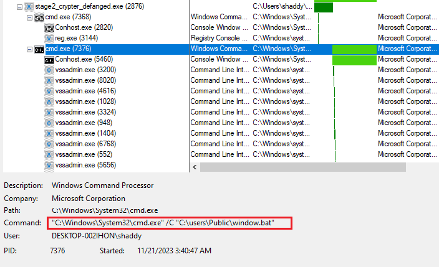This screenshot has width=439, height=267.
Task: Click the cmd.exe (7376) lifetime timeline bar
Action: point(354,50)
